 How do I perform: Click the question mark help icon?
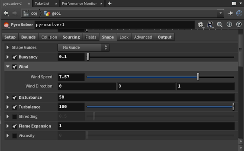(x=239, y=24)
